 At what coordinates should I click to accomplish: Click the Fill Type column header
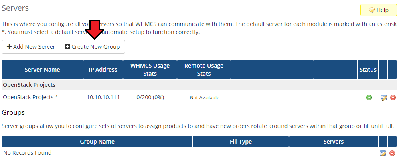[241, 142]
